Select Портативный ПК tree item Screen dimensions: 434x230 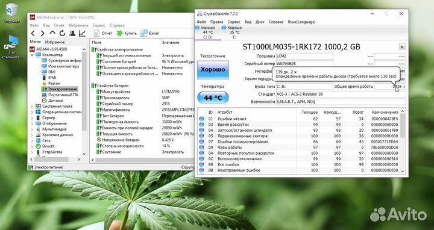coord(60,95)
